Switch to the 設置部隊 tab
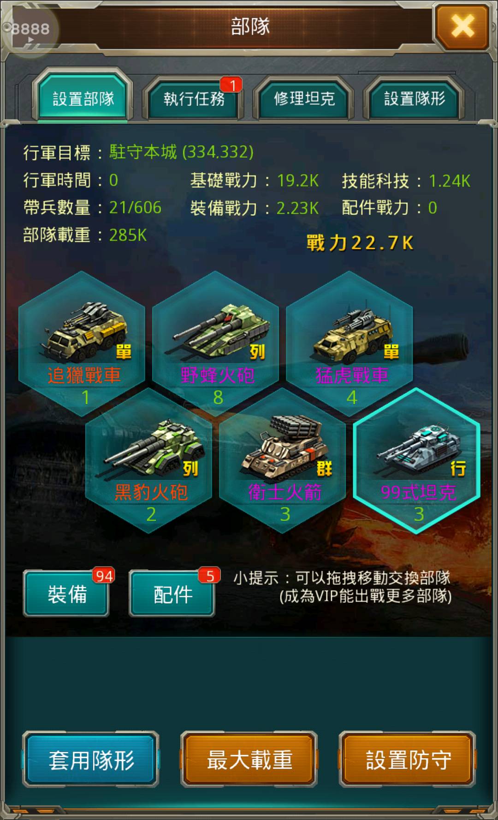The height and width of the screenshot is (820, 498). coord(83,97)
